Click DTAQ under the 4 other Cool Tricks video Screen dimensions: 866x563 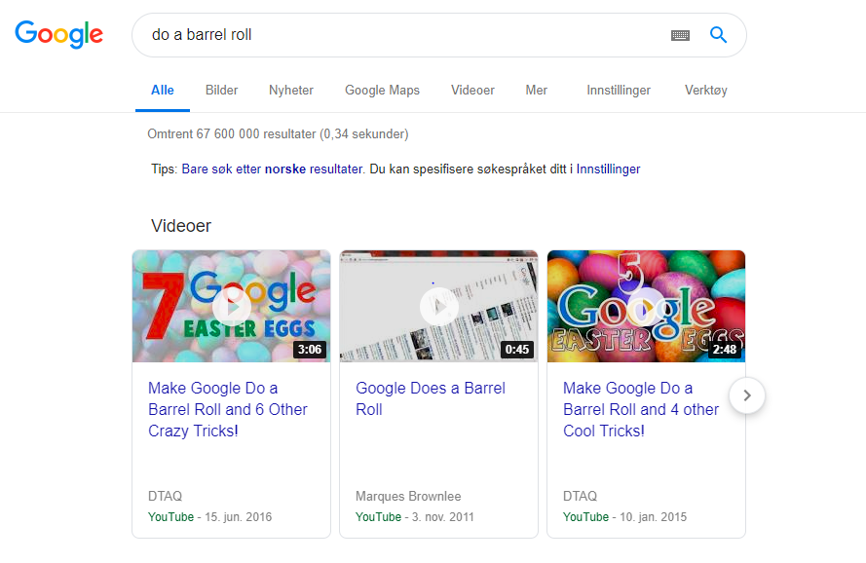pos(580,496)
